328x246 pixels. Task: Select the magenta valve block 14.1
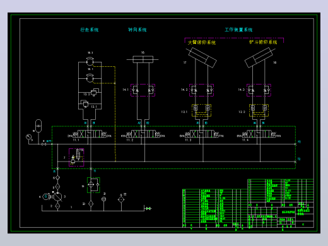coord(143,90)
